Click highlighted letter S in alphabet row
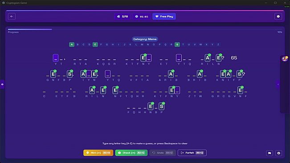Screen dimensions: 290x163 pos(177,45)
